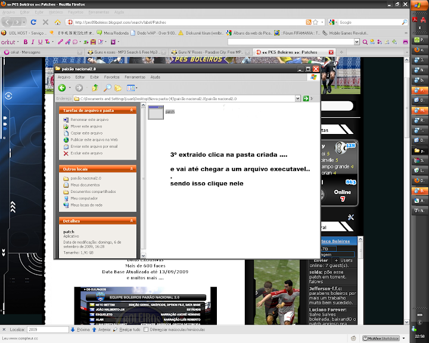This screenshot has height=343, width=429.
Task: Toggle Diferenciar maiúsculas/minúsculas checkbox
Action: tap(146, 329)
